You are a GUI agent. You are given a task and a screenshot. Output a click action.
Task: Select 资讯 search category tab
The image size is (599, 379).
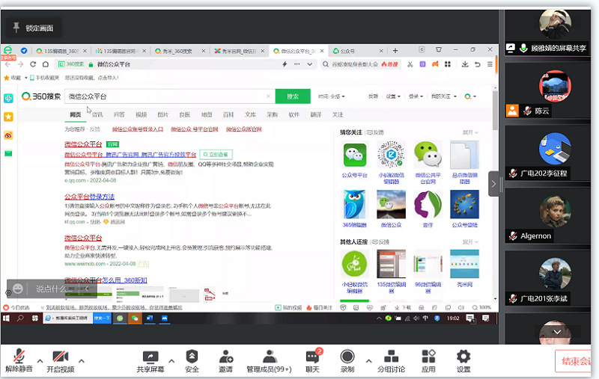tap(97, 115)
